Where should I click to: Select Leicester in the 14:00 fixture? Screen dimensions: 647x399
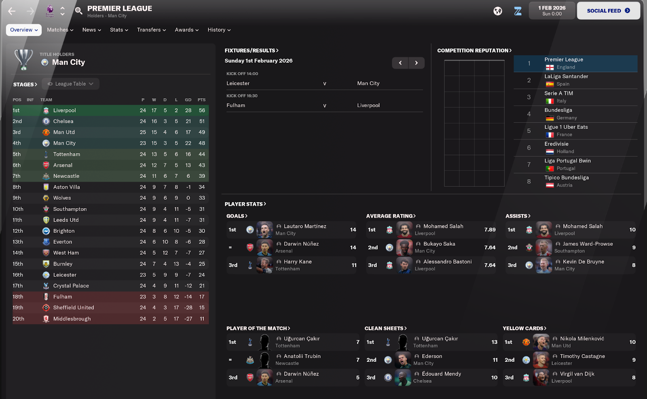pos(238,83)
